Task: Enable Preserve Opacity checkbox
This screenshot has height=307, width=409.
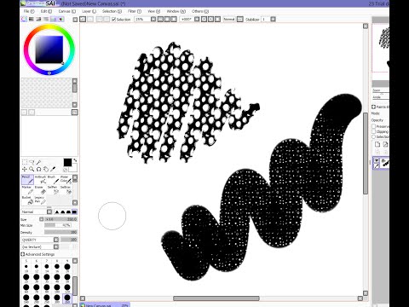Action: (374, 126)
